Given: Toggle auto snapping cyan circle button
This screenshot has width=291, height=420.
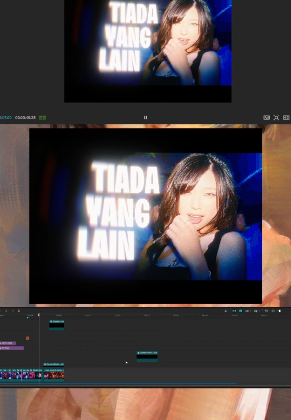Looking at the screenshot, I should [x=240, y=311].
